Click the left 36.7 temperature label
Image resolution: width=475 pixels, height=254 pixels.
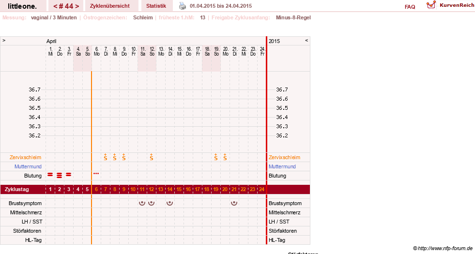(34, 90)
